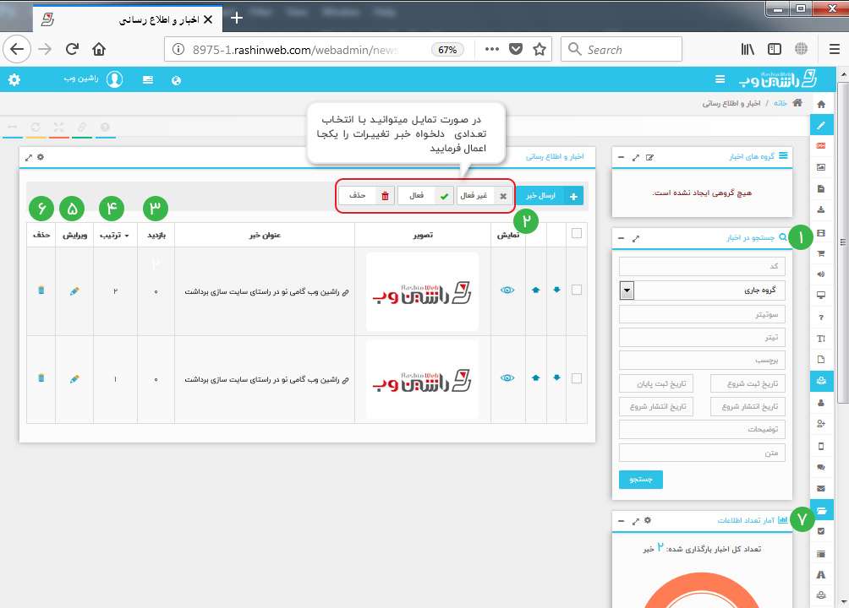Toggle the site hamburger menu beside the logo
The image size is (849, 608).
(720, 79)
